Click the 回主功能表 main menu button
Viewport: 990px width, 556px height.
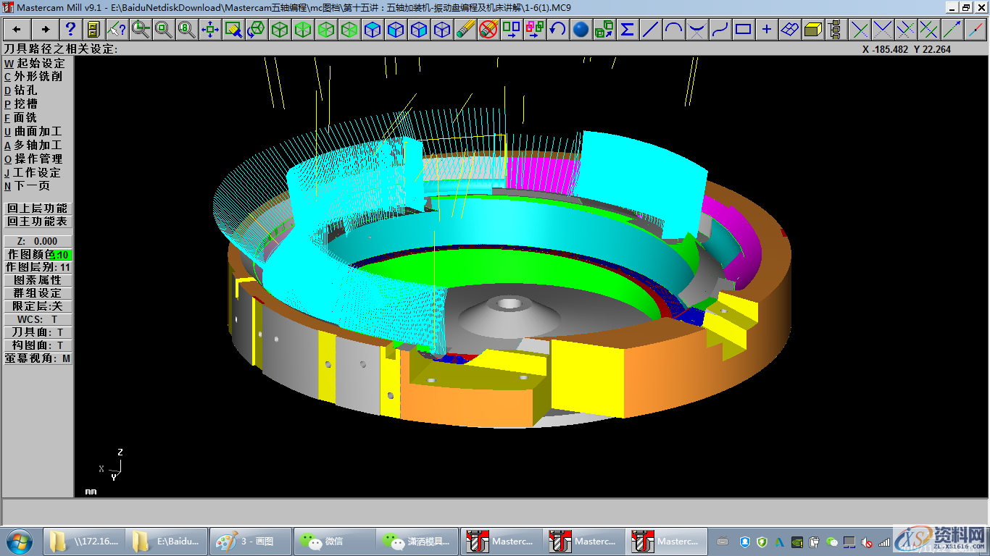[38, 222]
